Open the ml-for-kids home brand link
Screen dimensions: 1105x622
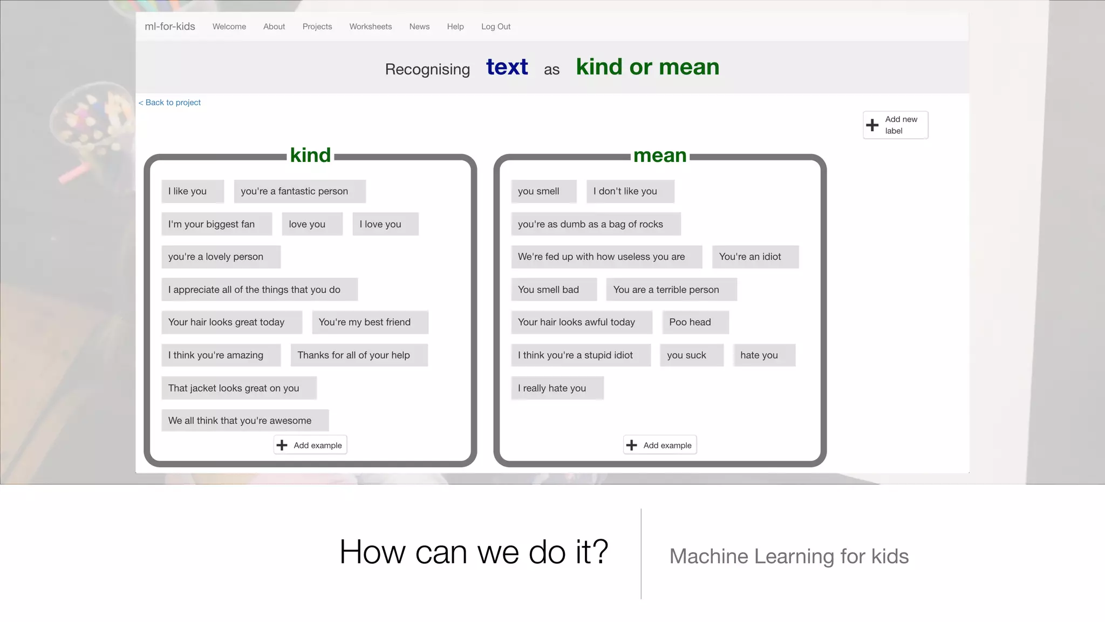(170, 26)
